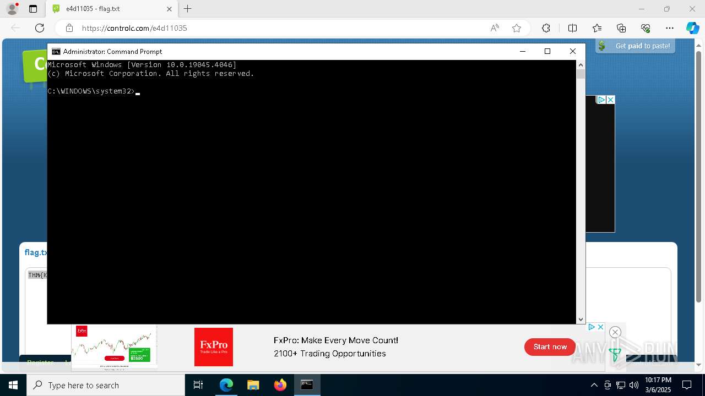Screen dimensions: 705x396
Task: View site information lock icon
Action: pyautogui.click(x=69, y=28)
